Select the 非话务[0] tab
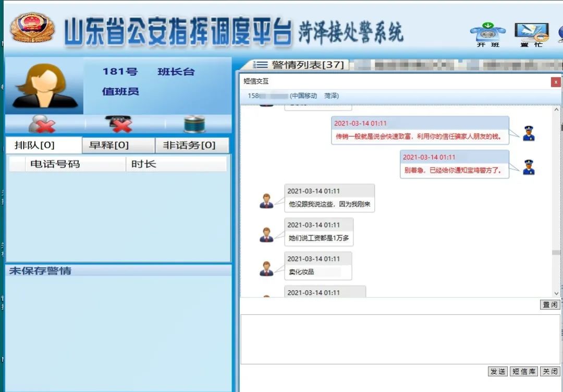The image size is (563, 392). [192, 146]
